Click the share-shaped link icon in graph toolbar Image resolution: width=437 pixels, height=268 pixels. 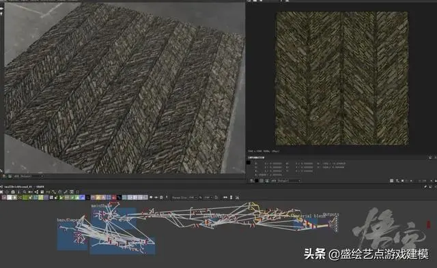pos(36,192)
